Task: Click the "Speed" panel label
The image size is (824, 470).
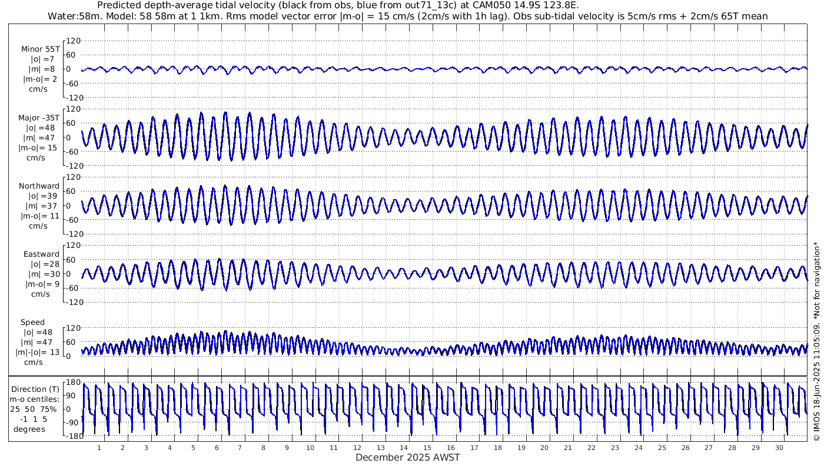Action: tap(32, 322)
